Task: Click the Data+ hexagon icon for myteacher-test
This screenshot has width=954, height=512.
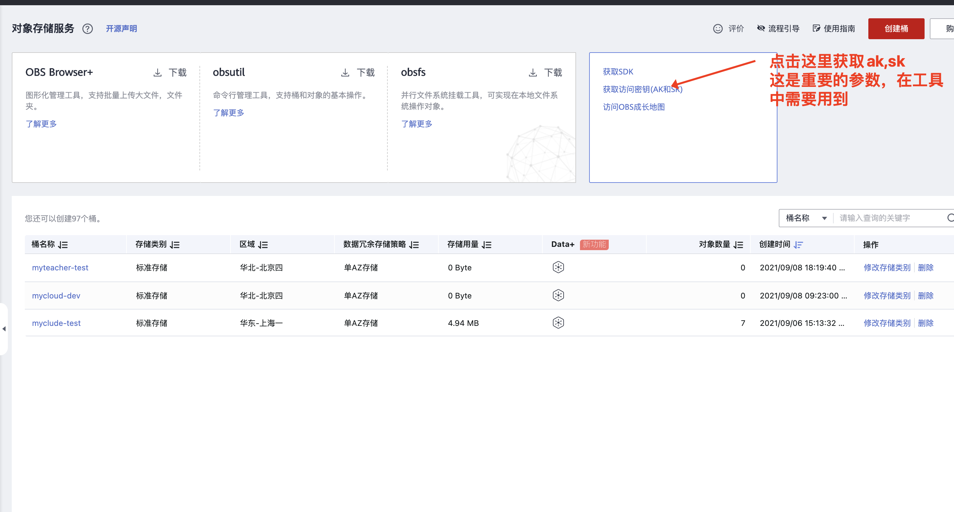Action: tap(558, 267)
